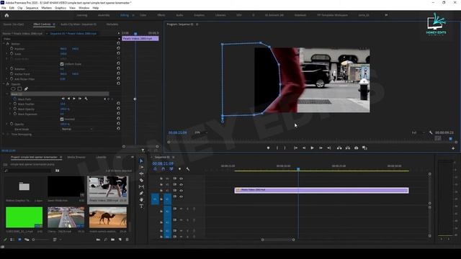Create a 4-point polygon mask under Opacity
The image size is (461, 259).
19,88
